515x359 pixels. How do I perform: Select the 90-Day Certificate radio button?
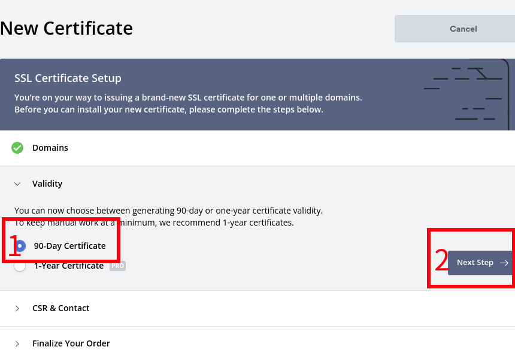click(x=20, y=246)
